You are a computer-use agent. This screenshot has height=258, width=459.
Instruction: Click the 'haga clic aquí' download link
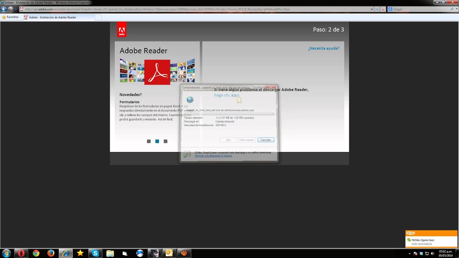[227, 95]
